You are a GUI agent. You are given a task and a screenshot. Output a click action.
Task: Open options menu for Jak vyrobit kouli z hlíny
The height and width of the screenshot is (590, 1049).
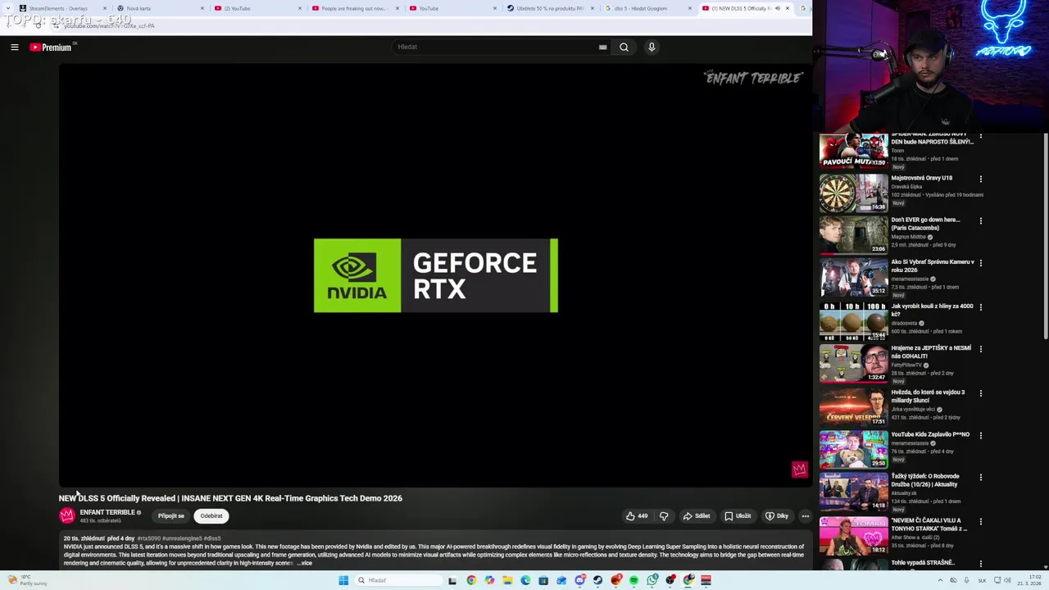click(981, 306)
